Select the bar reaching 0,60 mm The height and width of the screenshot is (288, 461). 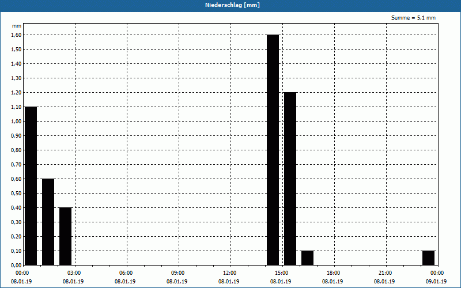click(48, 222)
